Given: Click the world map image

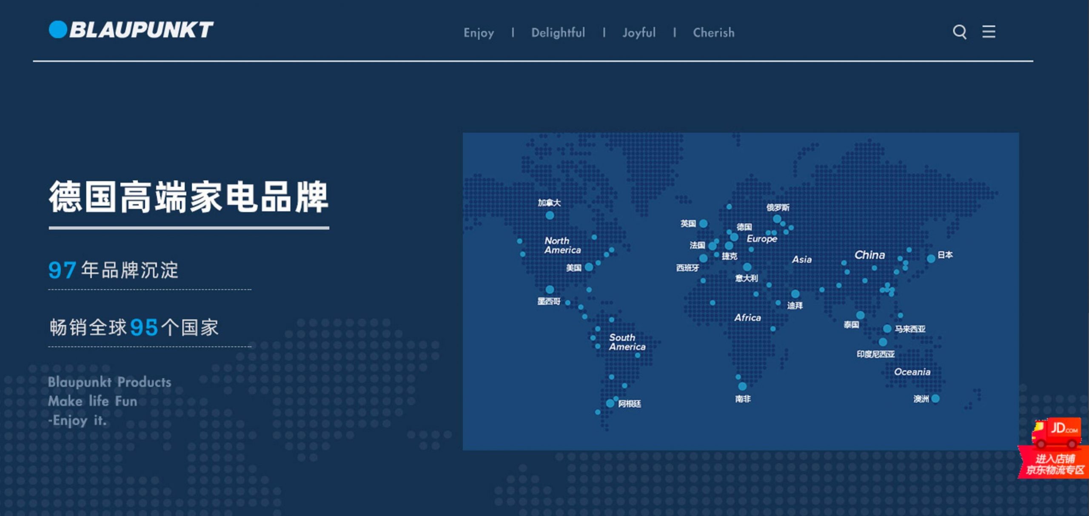Looking at the screenshot, I should click(x=741, y=291).
